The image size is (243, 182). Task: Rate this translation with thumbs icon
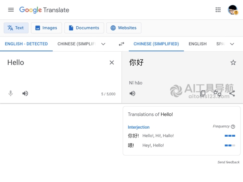[217, 93]
